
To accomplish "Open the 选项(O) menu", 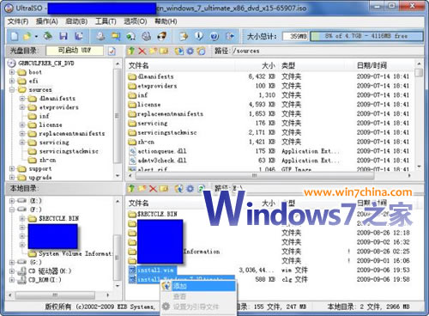I will 136,21.
